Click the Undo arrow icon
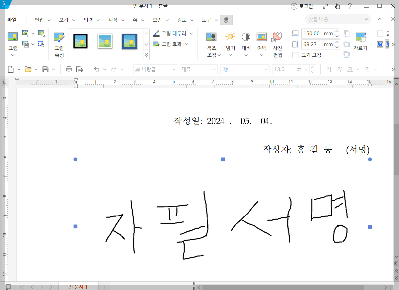The height and width of the screenshot is (290, 399). (x=97, y=69)
